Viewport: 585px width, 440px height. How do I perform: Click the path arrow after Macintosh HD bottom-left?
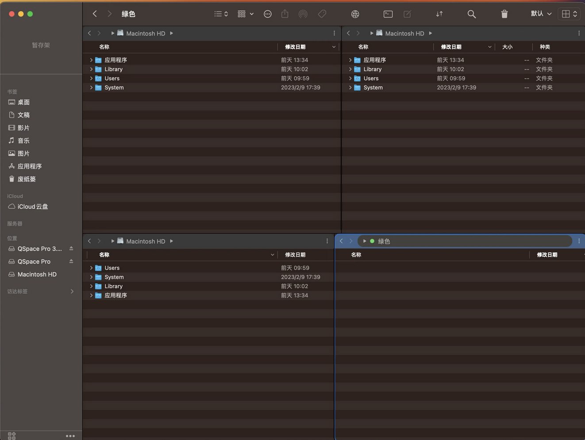pyautogui.click(x=172, y=241)
